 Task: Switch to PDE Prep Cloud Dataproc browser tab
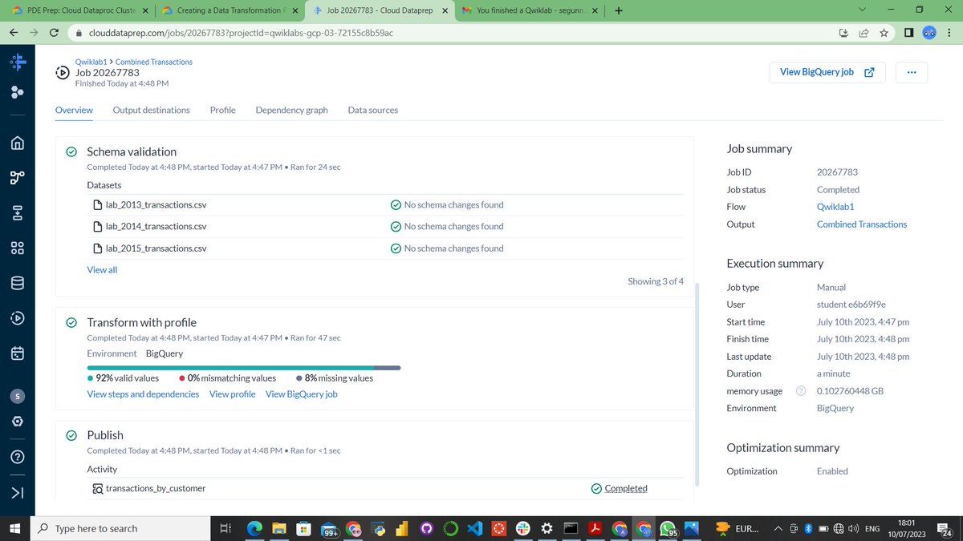tap(79, 10)
